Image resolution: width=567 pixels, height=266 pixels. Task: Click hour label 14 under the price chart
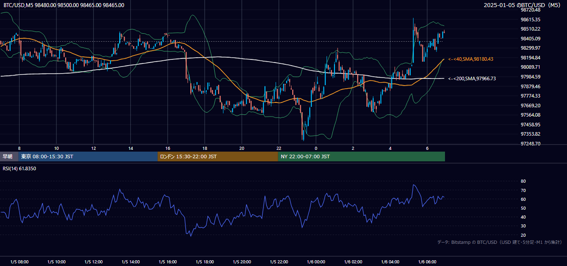(130, 148)
